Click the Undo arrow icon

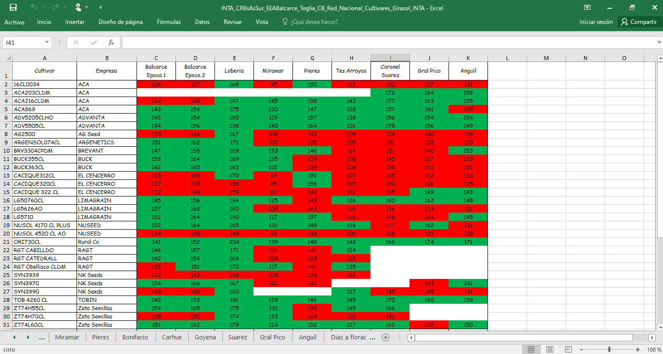click(34, 7)
